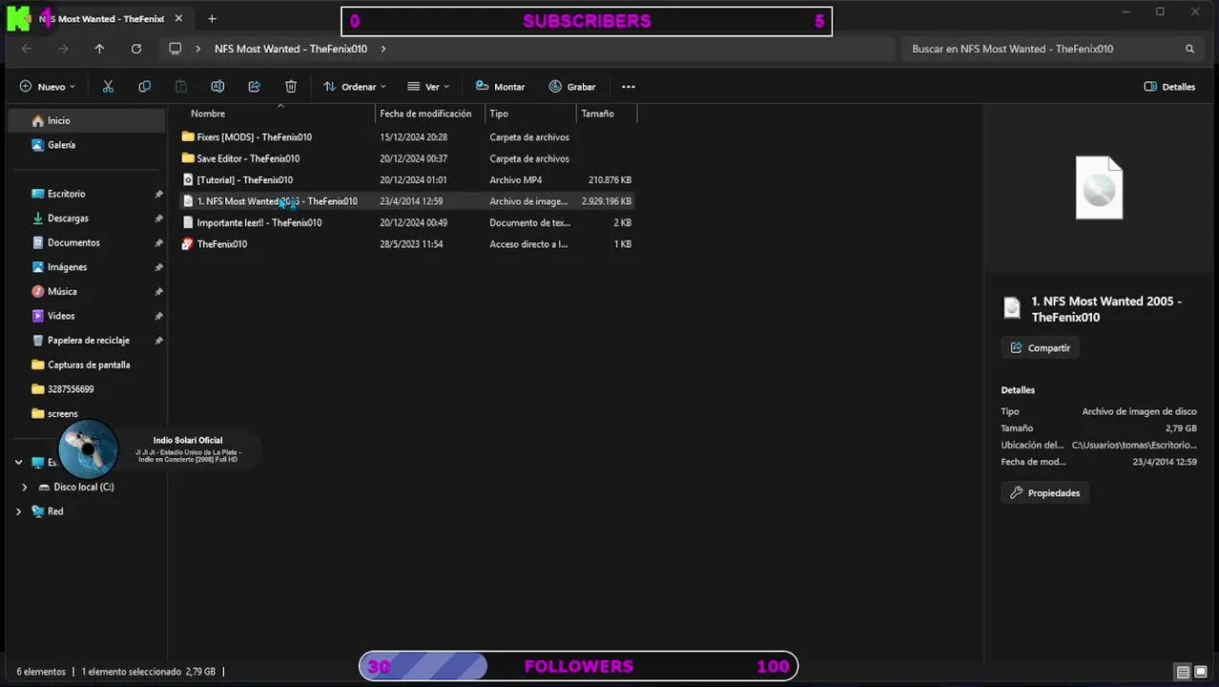Open Música in the sidebar
The image size is (1219, 687).
tap(62, 292)
